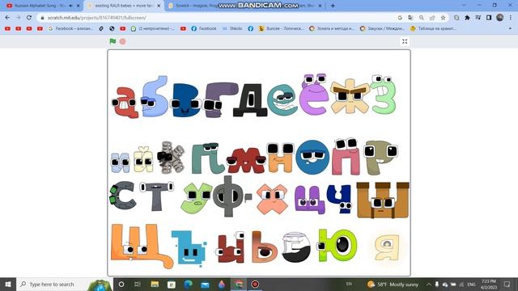Open the globe icon bookmark

[112, 29]
